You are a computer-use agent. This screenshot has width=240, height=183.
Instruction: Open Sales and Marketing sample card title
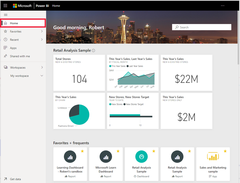coord(213,170)
